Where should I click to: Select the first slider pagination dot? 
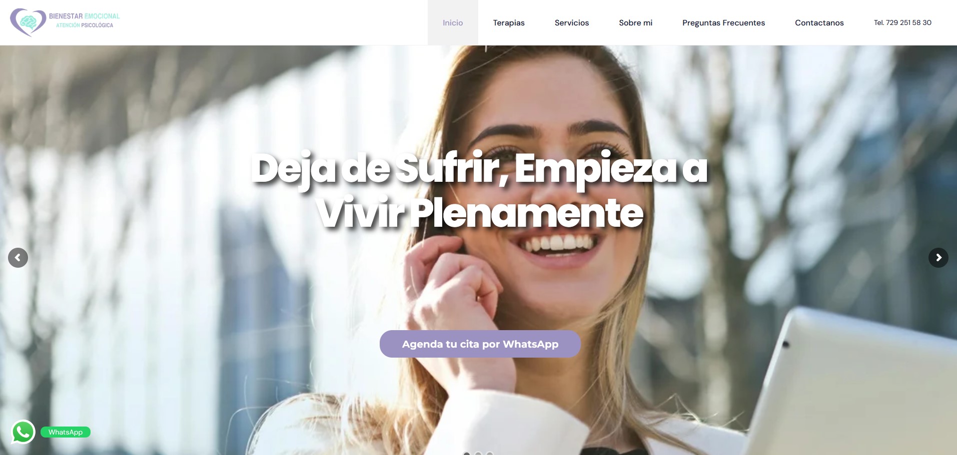coord(467,454)
